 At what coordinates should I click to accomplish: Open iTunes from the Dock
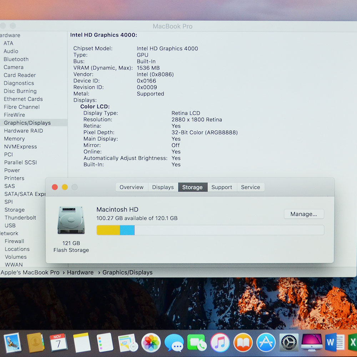[x=220, y=342]
